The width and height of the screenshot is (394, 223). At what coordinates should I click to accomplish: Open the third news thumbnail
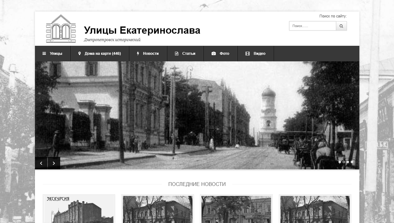click(x=236, y=209)
